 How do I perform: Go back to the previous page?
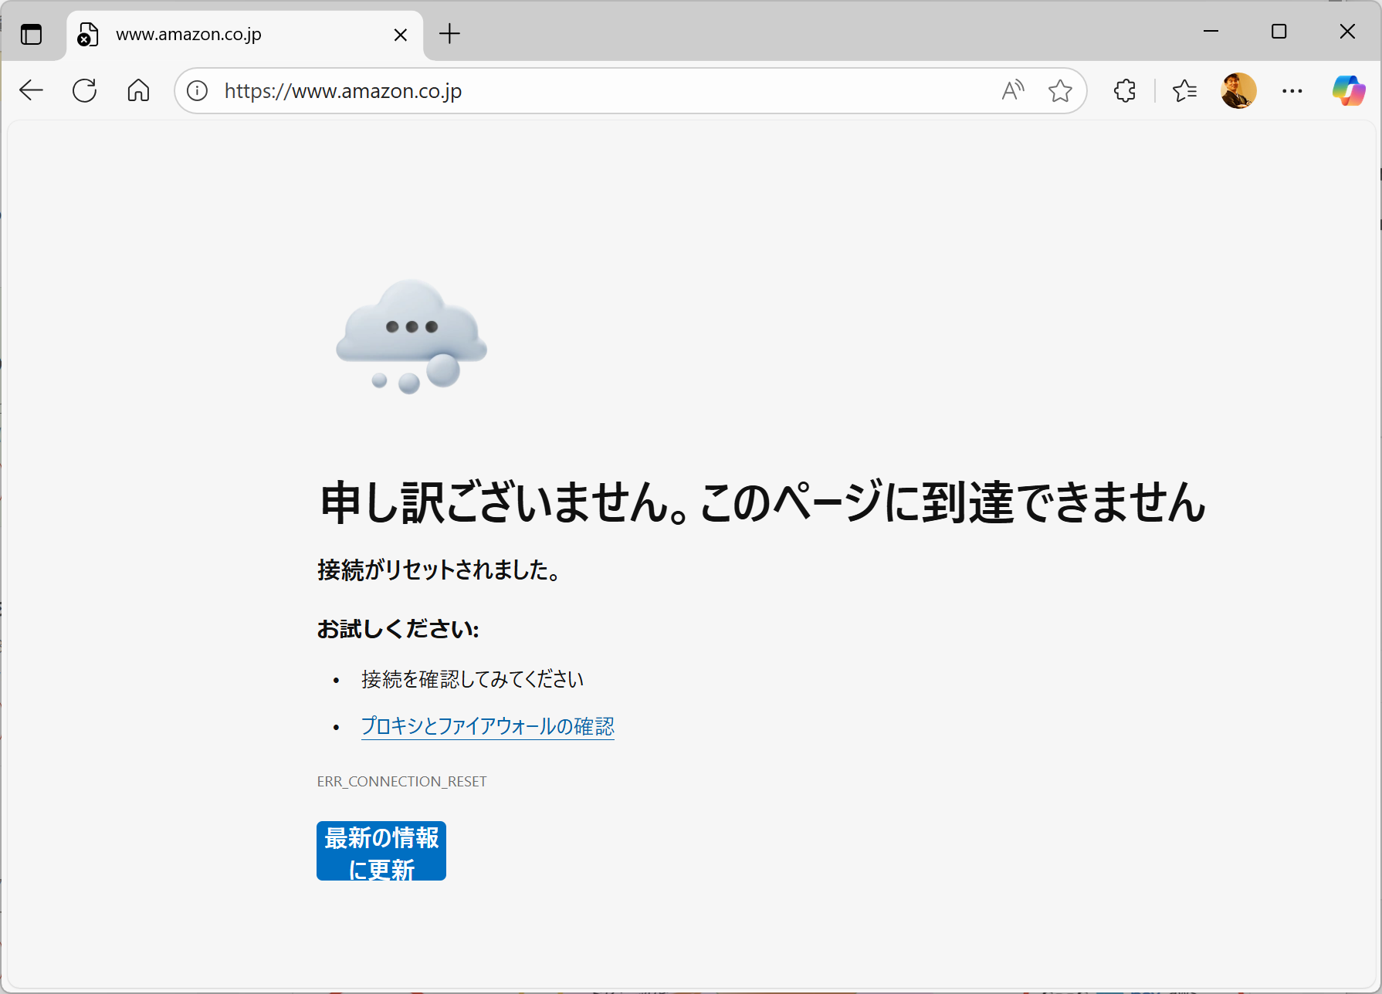point(31,90)
